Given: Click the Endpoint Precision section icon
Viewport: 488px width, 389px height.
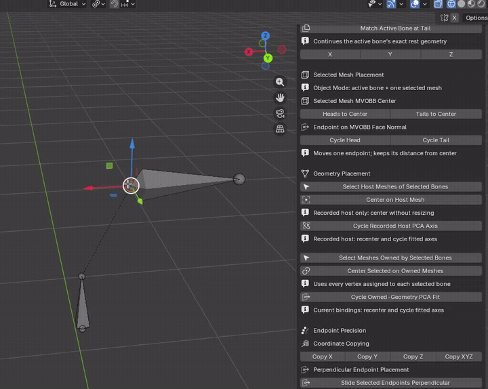Looking at the screenshot, I should [305, 331].
